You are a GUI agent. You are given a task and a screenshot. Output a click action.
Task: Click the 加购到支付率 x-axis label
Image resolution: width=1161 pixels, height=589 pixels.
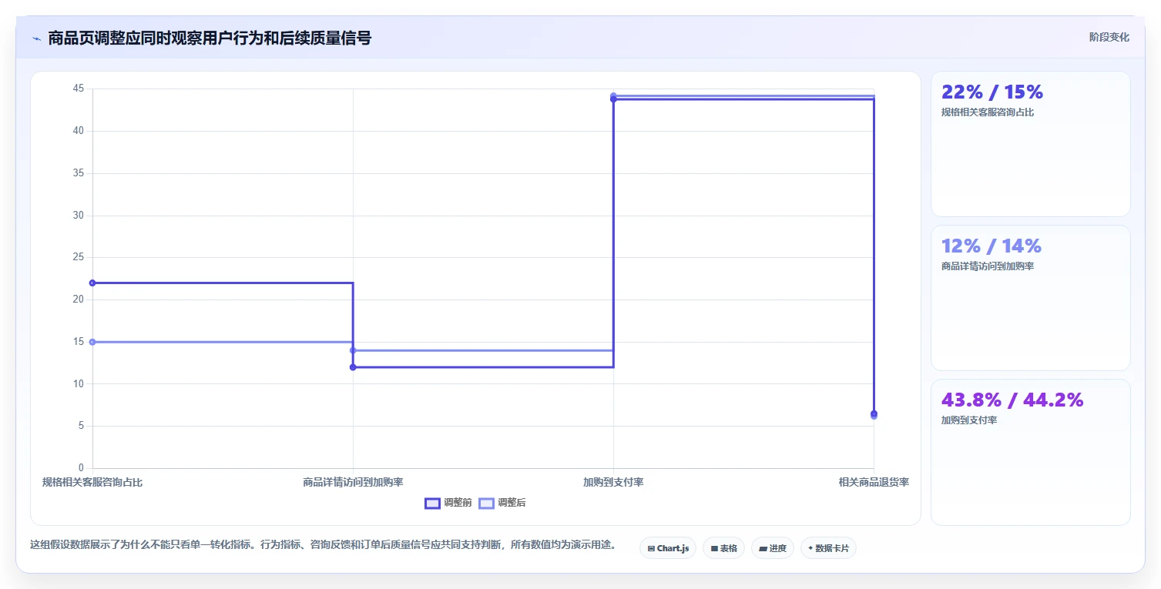click(x=613, y=483)
